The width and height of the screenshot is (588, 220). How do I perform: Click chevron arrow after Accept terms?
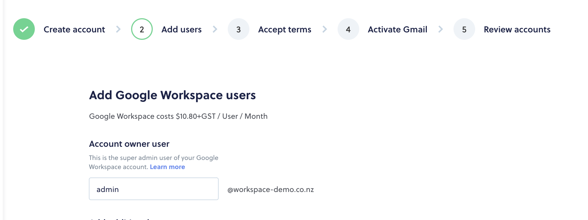pos(325,29)
